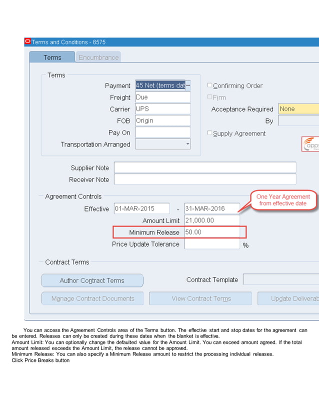The width and height of the screenshot is (319, 413).
Task: Click the Contract Terms section label
Action: (67, 262)
